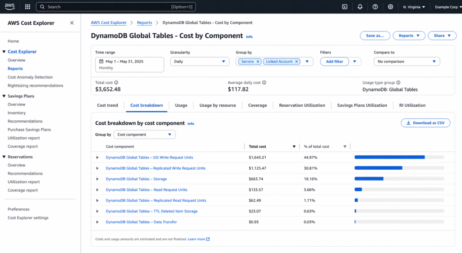Expand the Read Request Units row

[97, 190]
